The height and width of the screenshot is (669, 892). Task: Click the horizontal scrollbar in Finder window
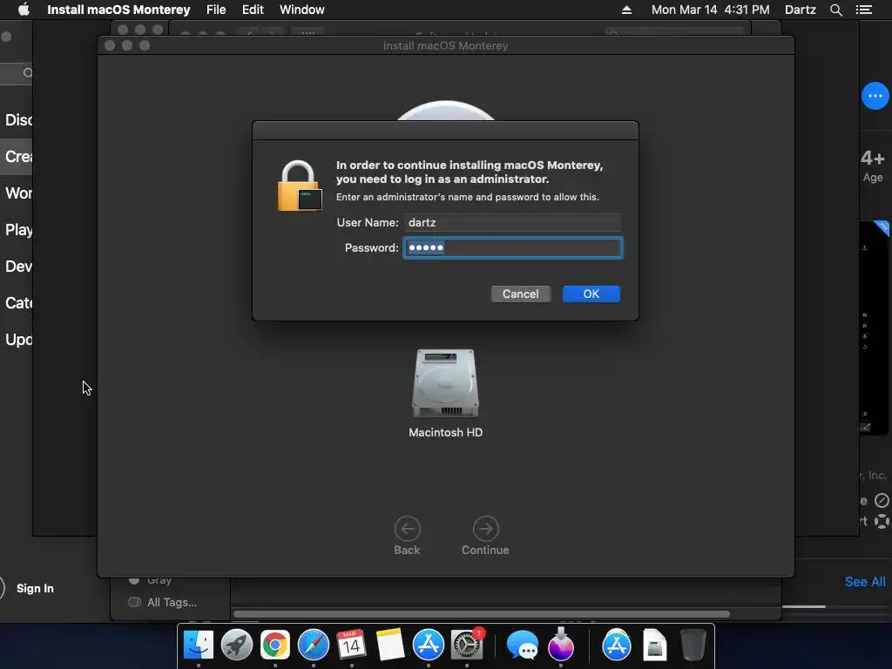[x=481, y=614]
